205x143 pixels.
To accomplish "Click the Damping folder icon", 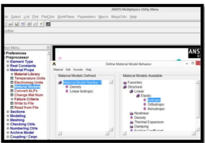I will 131,126.
